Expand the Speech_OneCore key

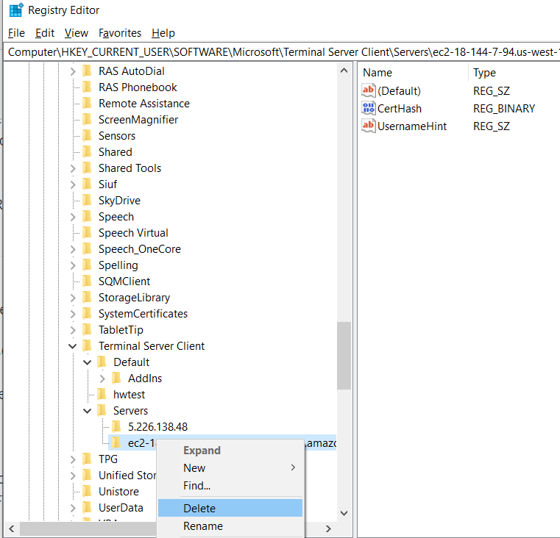(73, 249)
